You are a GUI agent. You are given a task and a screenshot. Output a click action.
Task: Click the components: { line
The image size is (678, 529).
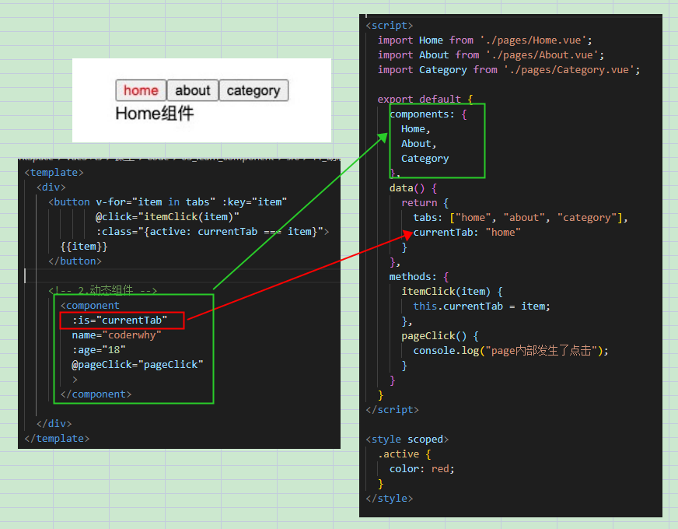coord(428,114)
